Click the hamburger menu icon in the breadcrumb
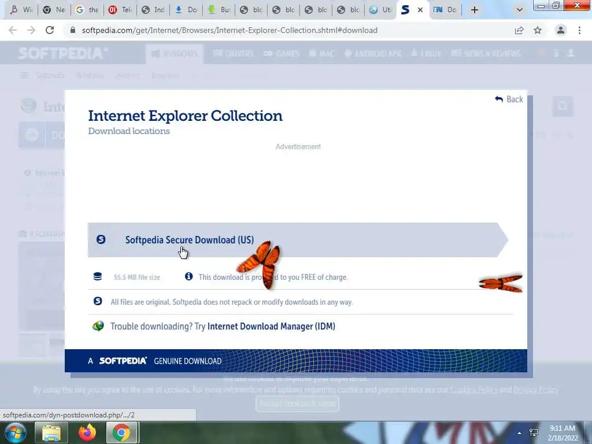592x444 pixels. [24, 76]
